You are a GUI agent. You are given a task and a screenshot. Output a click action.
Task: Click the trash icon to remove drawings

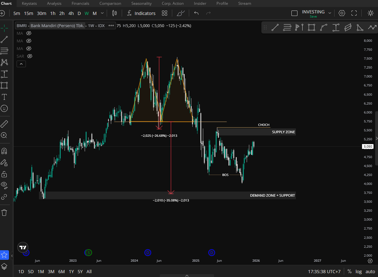(x=4, y=212)
